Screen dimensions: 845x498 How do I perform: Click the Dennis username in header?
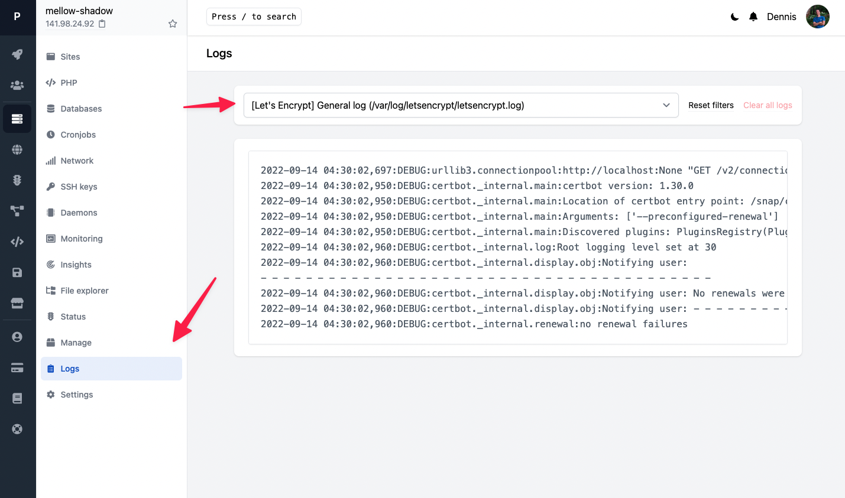[782, 17]
